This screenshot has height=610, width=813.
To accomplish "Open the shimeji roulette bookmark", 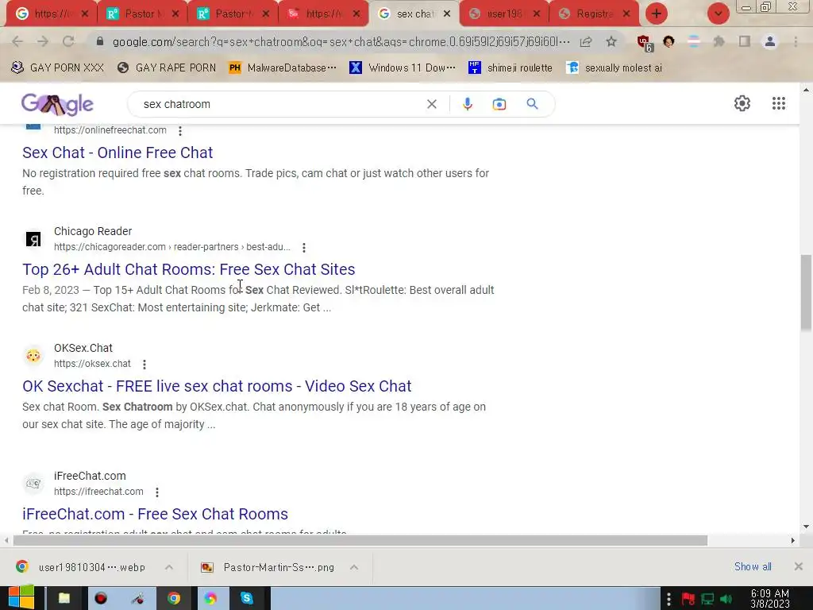I will tap(511, 68).
